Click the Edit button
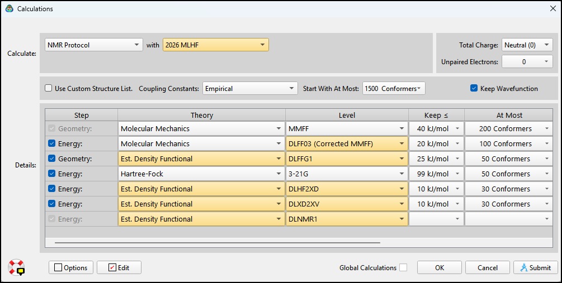Screen dimensions: 562x283 (119, 267)
